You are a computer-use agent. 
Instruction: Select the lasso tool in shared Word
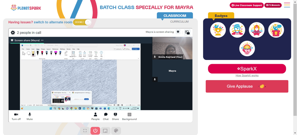coord(29,53)
